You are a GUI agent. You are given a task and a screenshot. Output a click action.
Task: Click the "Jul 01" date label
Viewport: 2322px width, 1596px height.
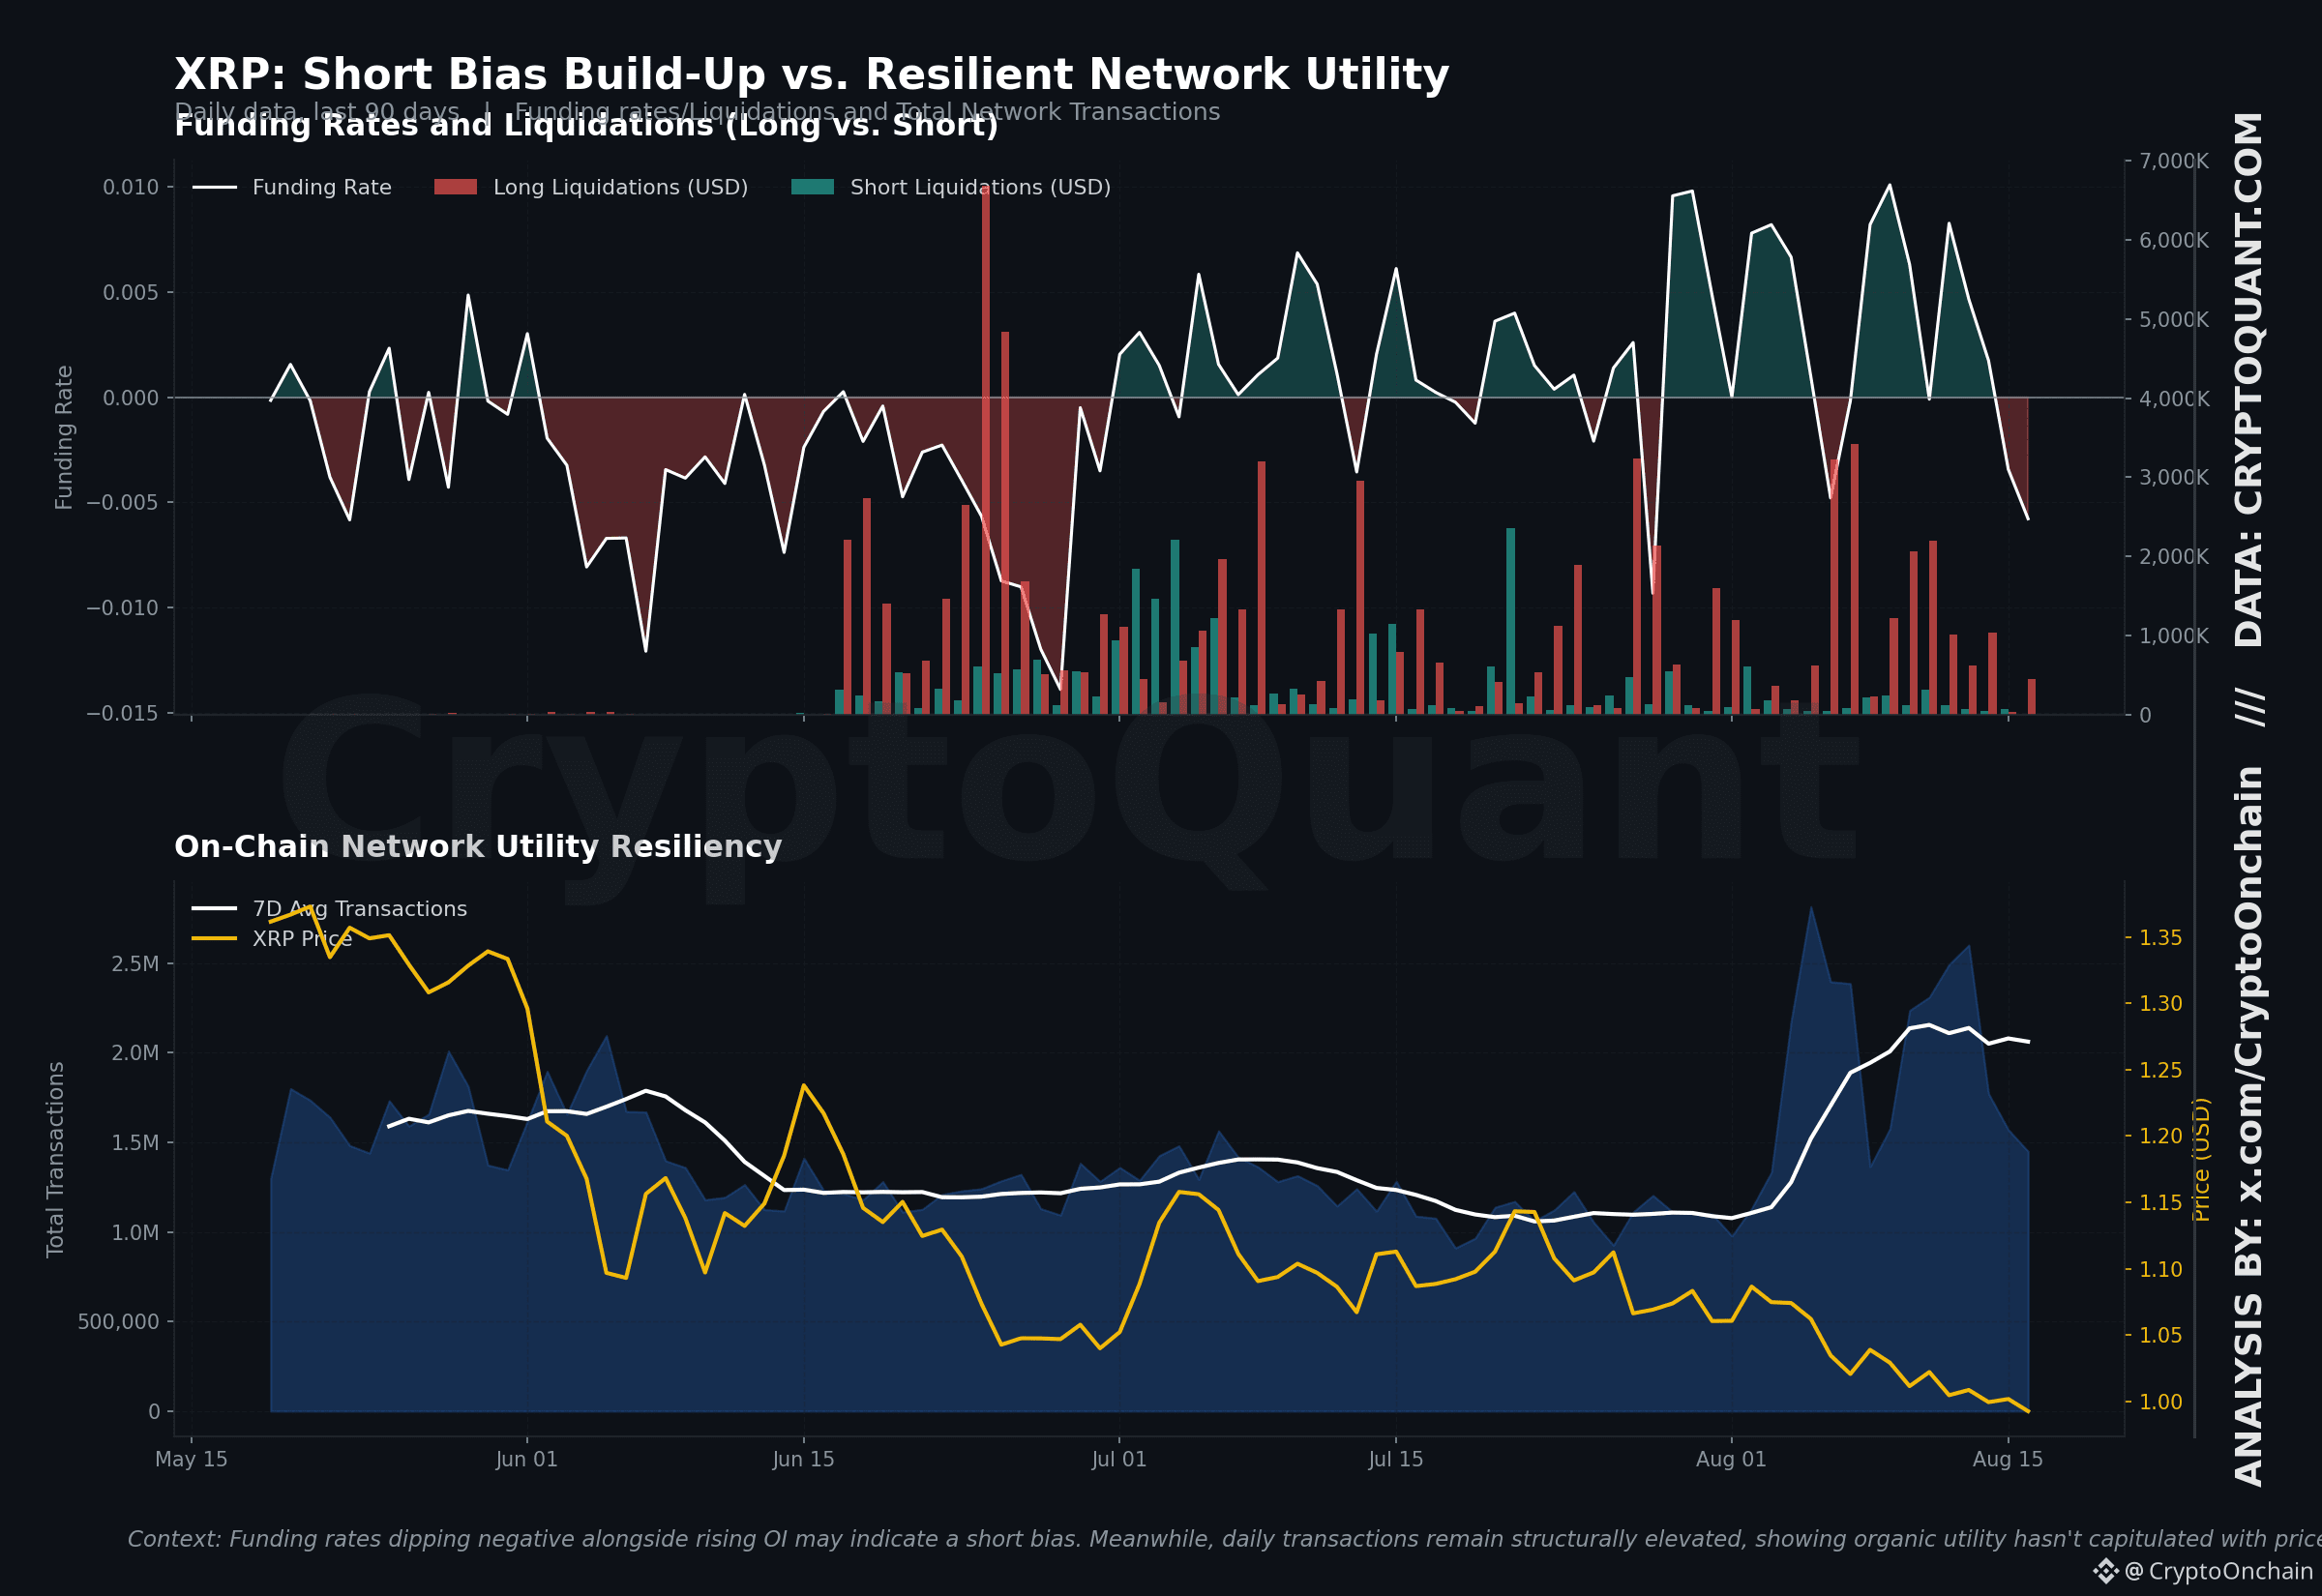(1119, 1459)
